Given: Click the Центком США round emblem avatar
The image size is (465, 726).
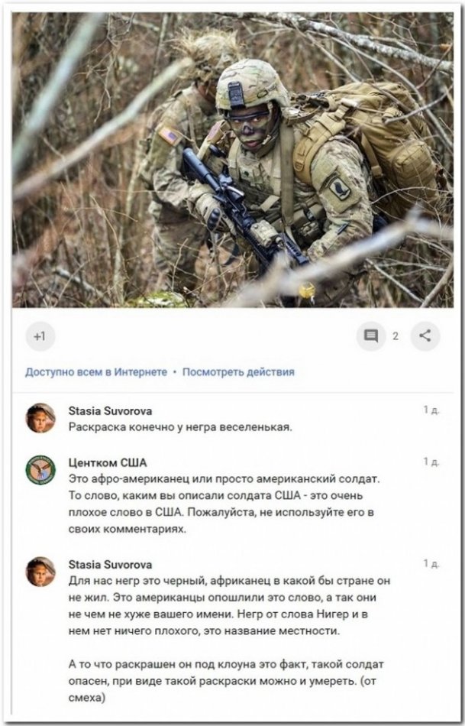Looking at the screenshot, I should (40, 470).
